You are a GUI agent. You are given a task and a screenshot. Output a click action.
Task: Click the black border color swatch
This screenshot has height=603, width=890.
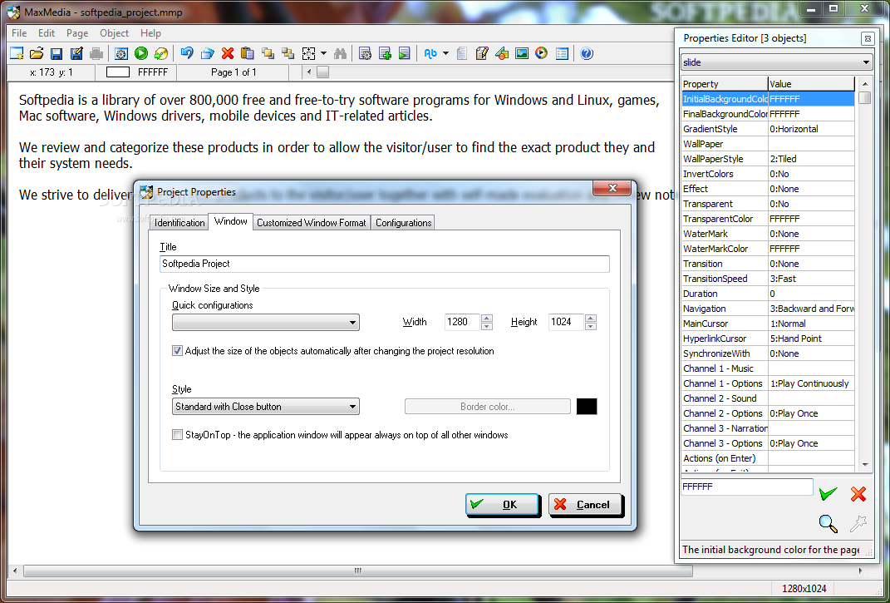pos(587,407)
